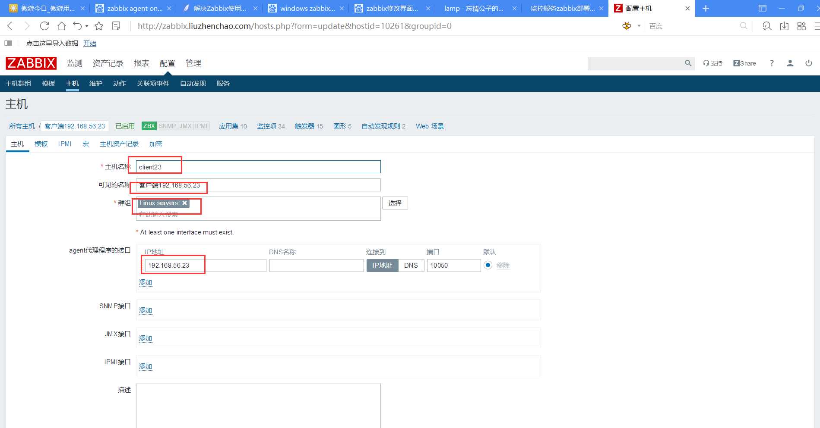Open 资产记录 top menu
This screenshot has width=820, height=428.
tap(108, 63)
